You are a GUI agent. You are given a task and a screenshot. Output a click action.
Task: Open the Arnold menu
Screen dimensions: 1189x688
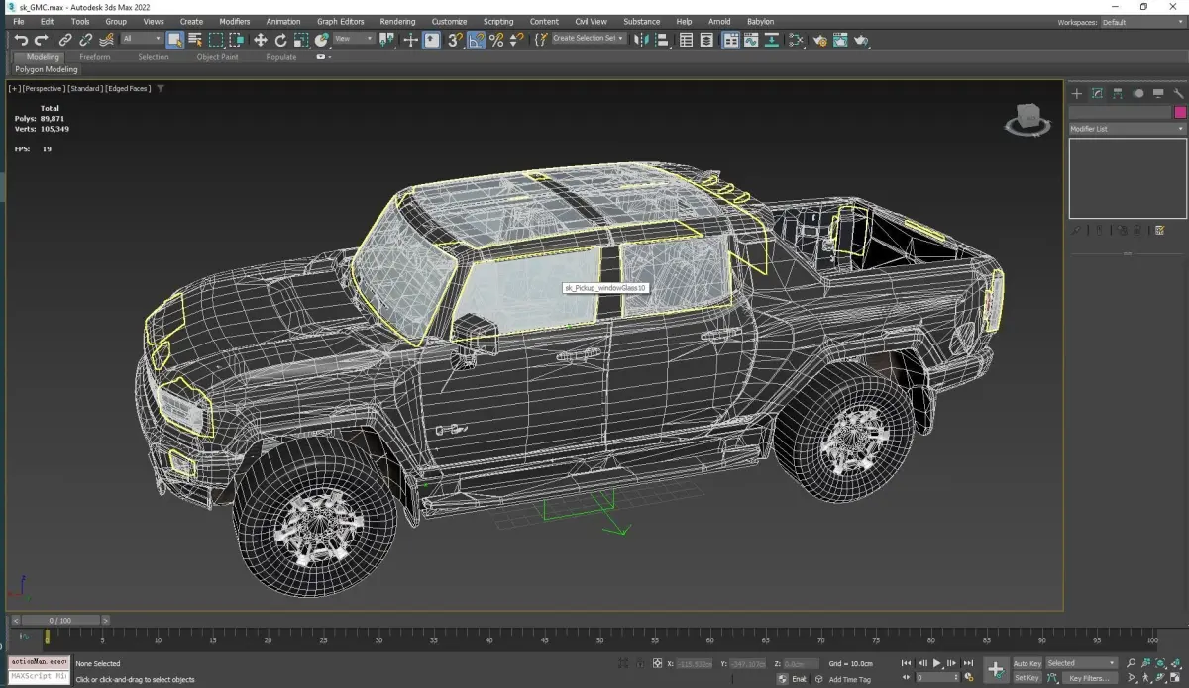(x=719, y=21)
